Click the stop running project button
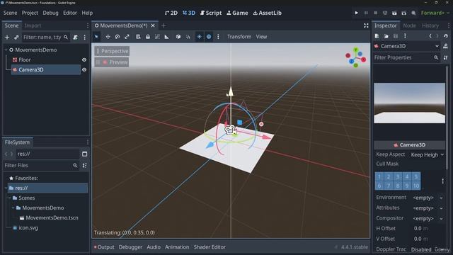The image size is (453, 255). click(x=376, y=13)
